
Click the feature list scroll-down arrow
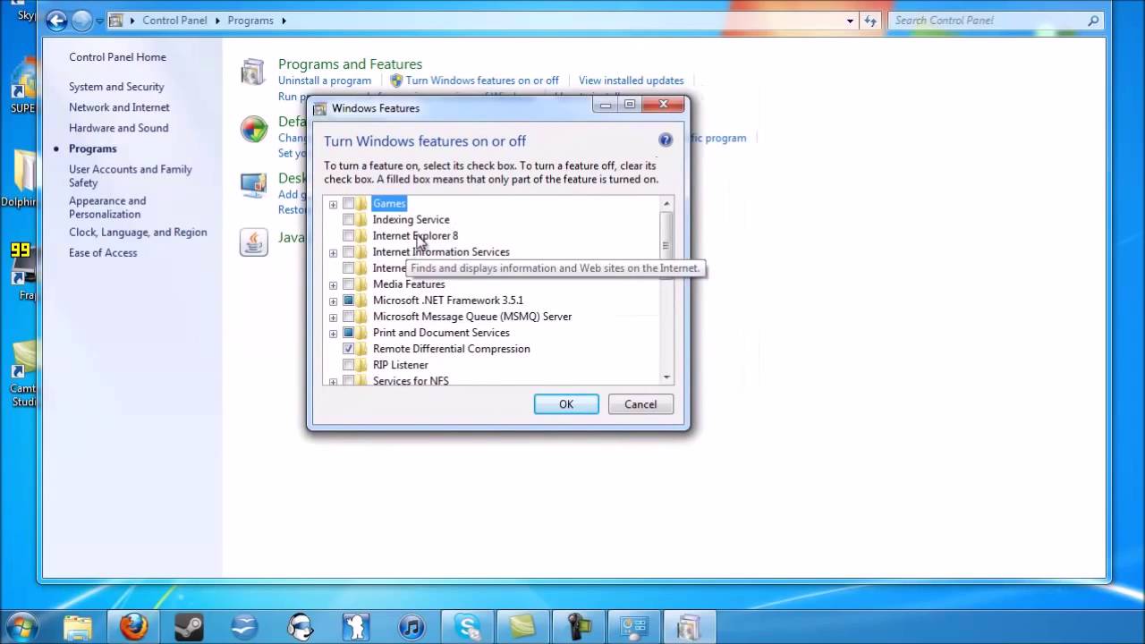point(666,378)
